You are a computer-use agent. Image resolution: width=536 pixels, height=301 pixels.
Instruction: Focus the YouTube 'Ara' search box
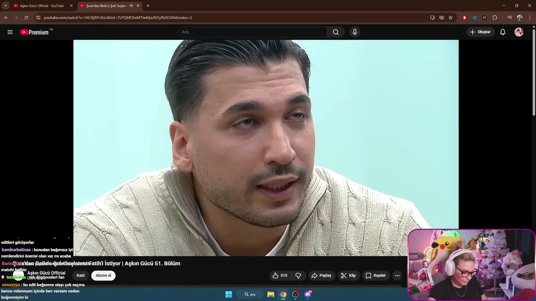252,32
